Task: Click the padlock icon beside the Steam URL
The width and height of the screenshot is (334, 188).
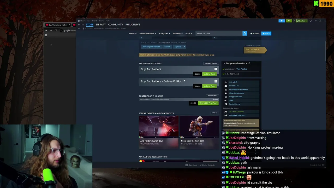Action: coord(83,28)
